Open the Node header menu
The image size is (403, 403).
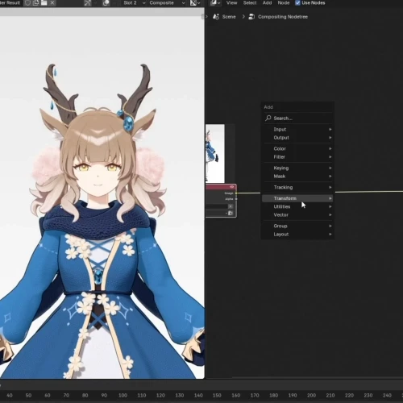point(284,3)
